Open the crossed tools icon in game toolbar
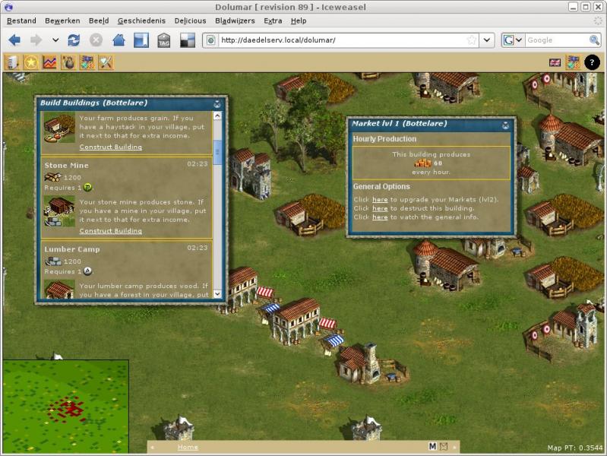The image size is (607, 456). 106,62
